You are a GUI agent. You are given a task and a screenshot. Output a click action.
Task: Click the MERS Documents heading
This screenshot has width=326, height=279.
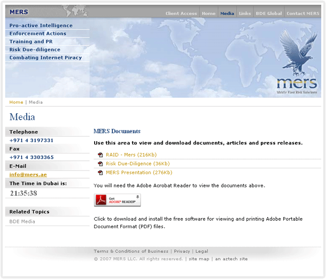pyautogui.click(x=117, y=131)
